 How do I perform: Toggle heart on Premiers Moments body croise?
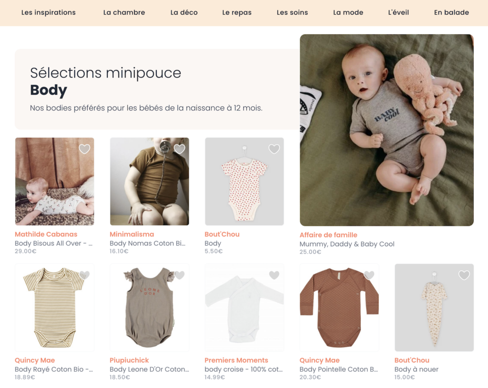tap(274, 275)
